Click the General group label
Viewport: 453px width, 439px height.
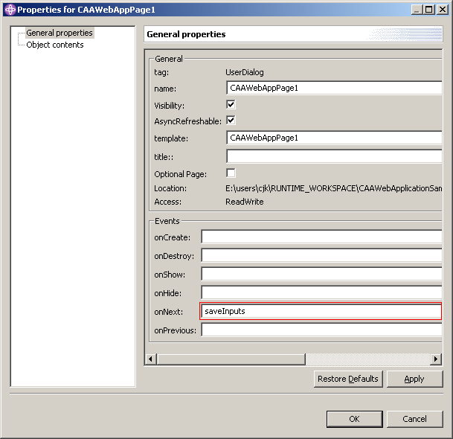click(x=169, y=59)
